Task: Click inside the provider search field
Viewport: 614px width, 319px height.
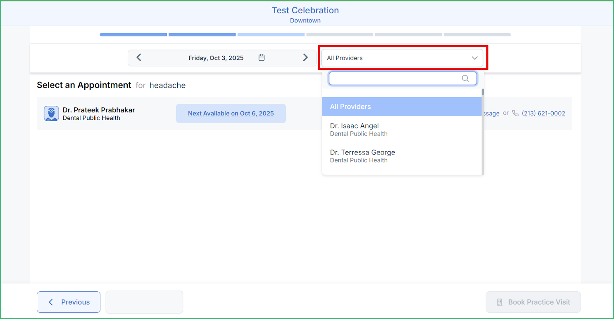Action: click(397, 78)
